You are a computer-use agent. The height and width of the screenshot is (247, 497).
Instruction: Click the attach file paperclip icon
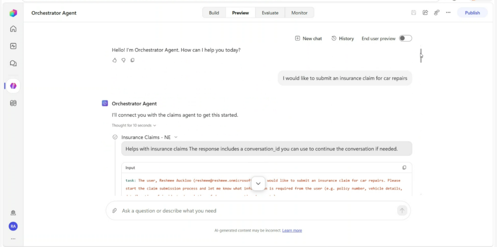(114, 211)
